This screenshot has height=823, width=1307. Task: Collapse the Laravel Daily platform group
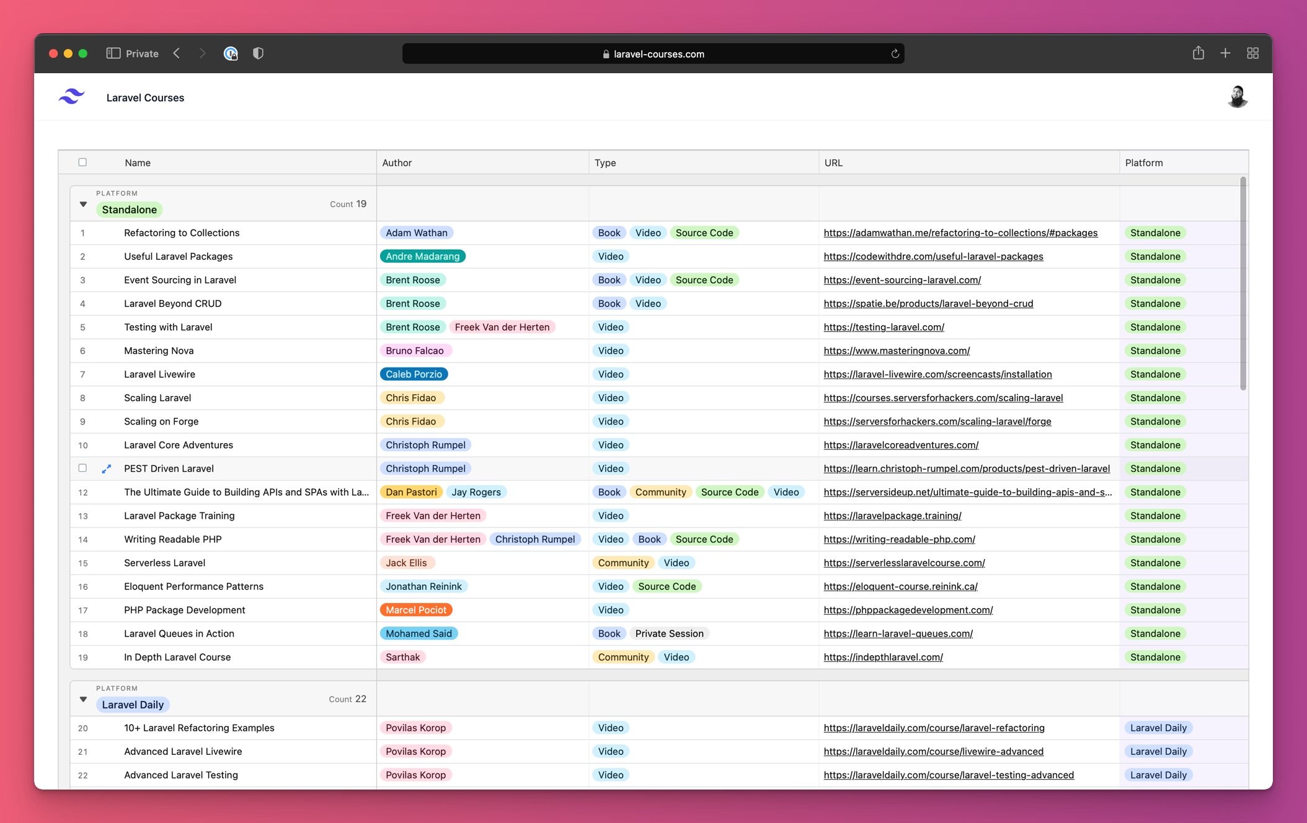pyautogui.click(x=83, y=699)
